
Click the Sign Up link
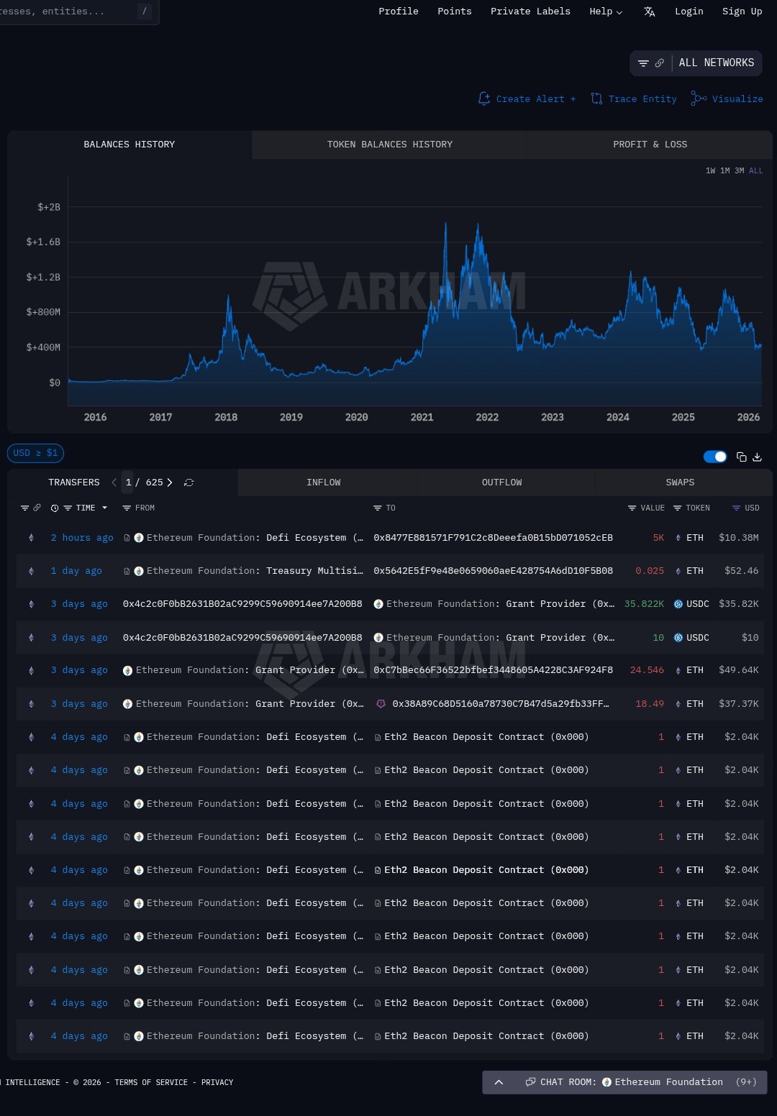point(742,12)
